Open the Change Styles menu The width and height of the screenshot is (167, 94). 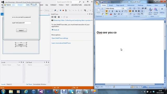point(156,11)
